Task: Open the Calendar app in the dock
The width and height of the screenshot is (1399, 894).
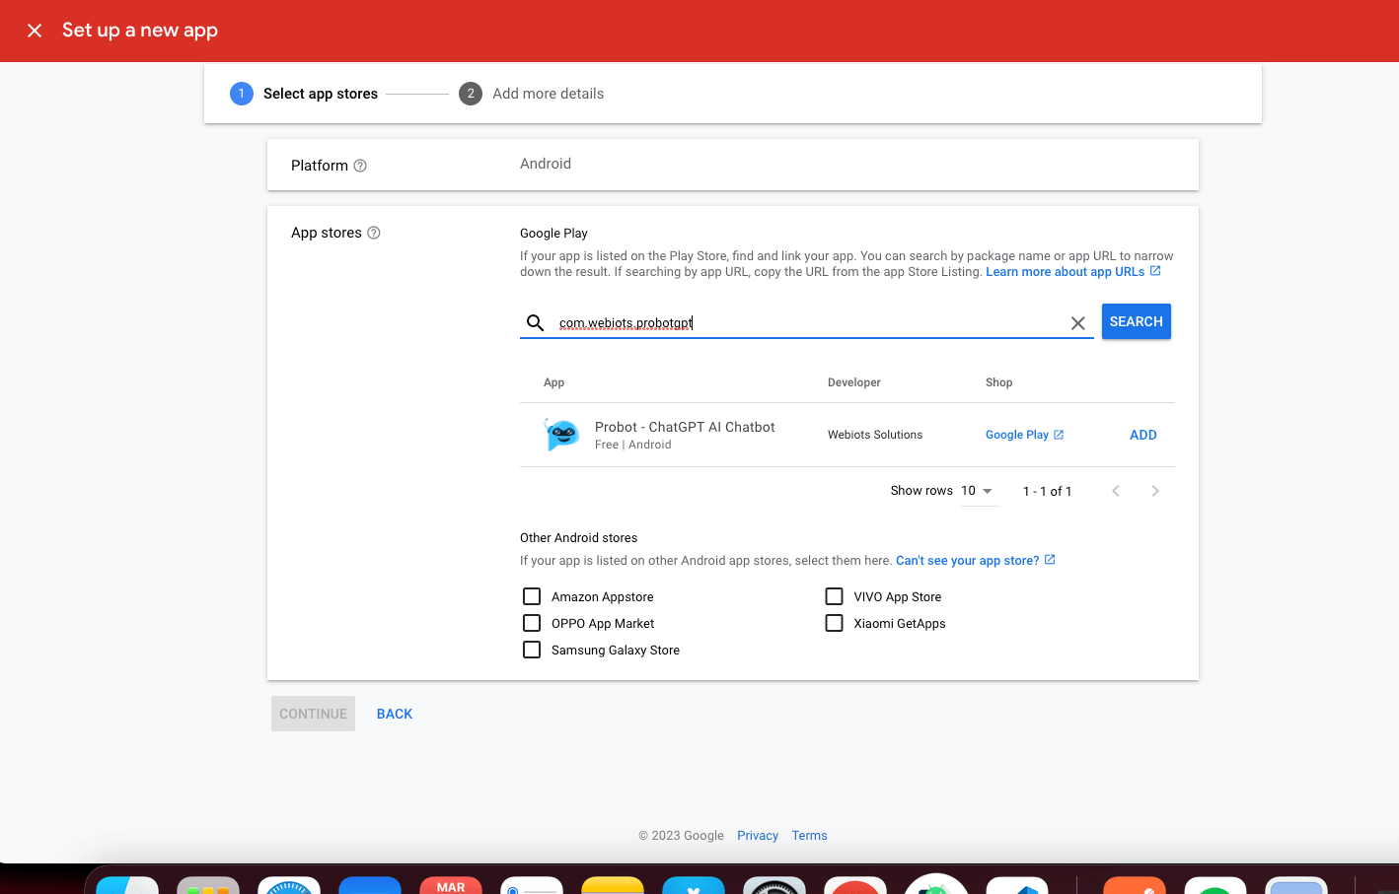Action: coord(451,885)
